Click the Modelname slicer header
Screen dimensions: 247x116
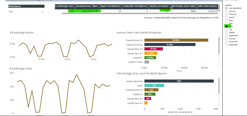(26, 6)
